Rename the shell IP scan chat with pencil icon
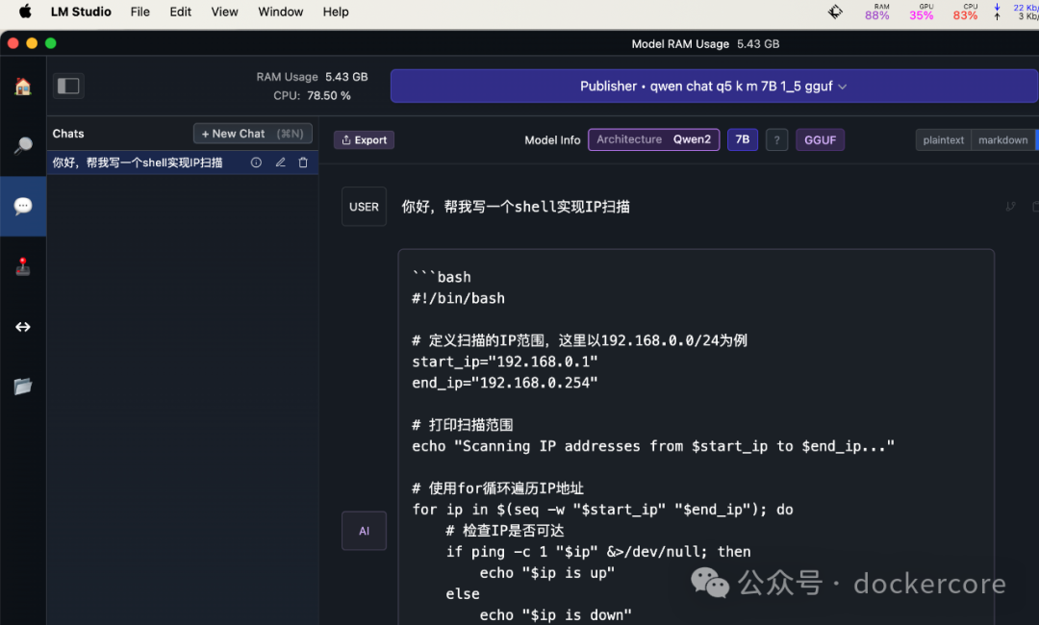The image size is (1039, 625). [280, 162]
